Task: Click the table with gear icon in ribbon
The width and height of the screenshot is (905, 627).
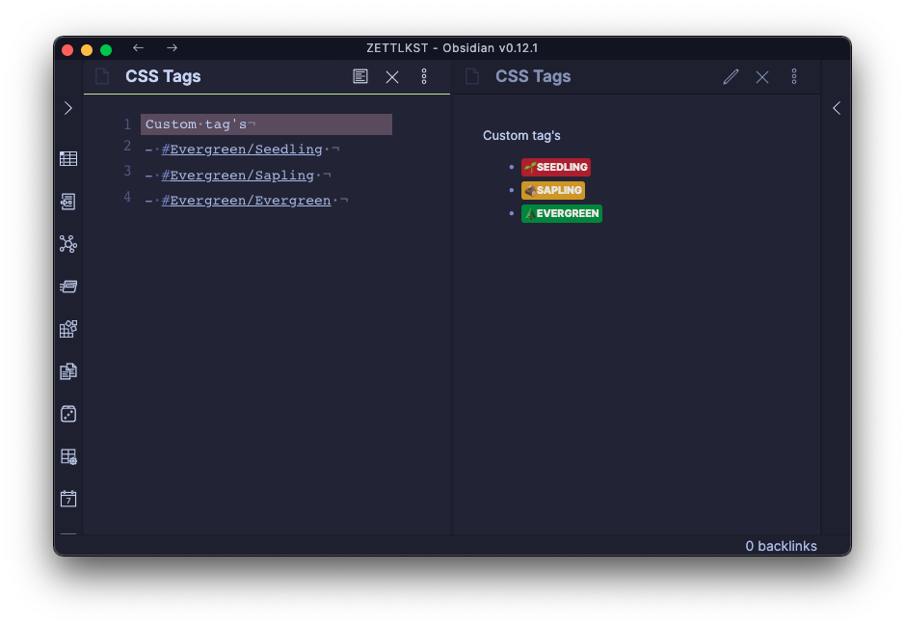Action: (x=68, y=456)
